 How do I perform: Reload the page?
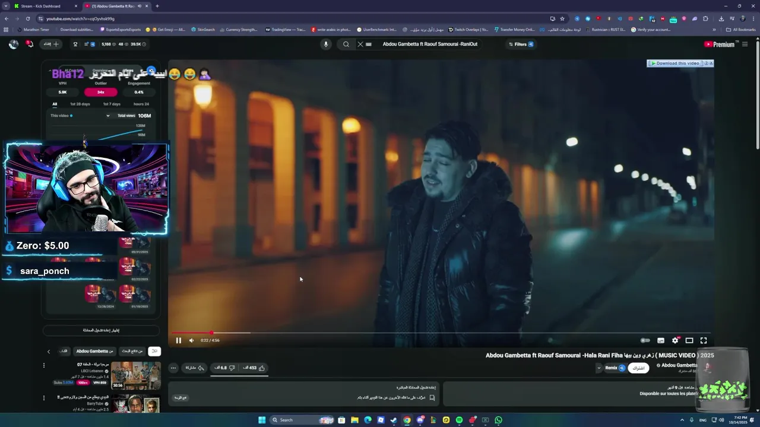27,18
